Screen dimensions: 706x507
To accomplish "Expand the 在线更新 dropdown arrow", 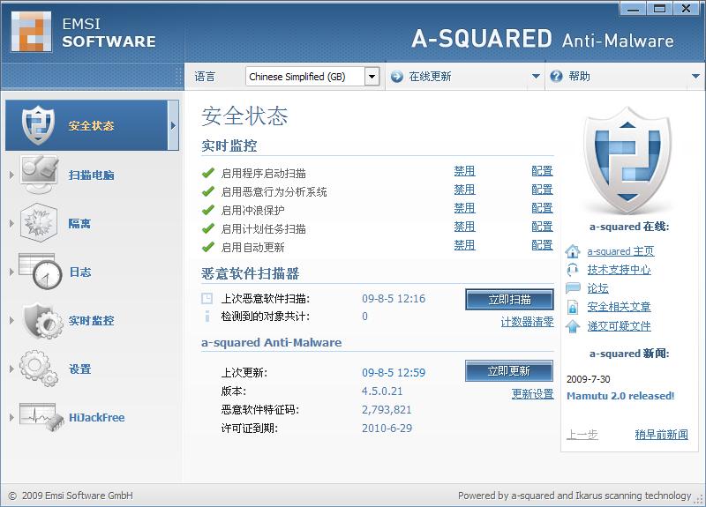I will pyautogui.click(x=536, y=77).
